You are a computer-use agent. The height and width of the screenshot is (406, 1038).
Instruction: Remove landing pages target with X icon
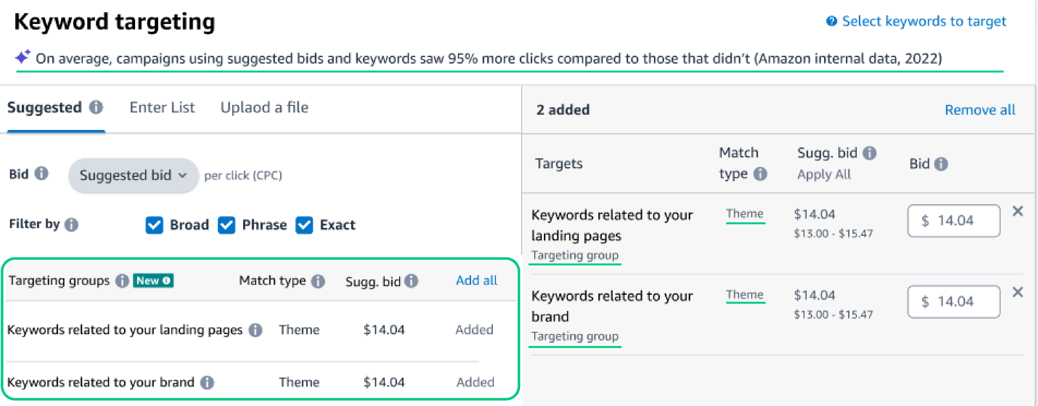1017,211
